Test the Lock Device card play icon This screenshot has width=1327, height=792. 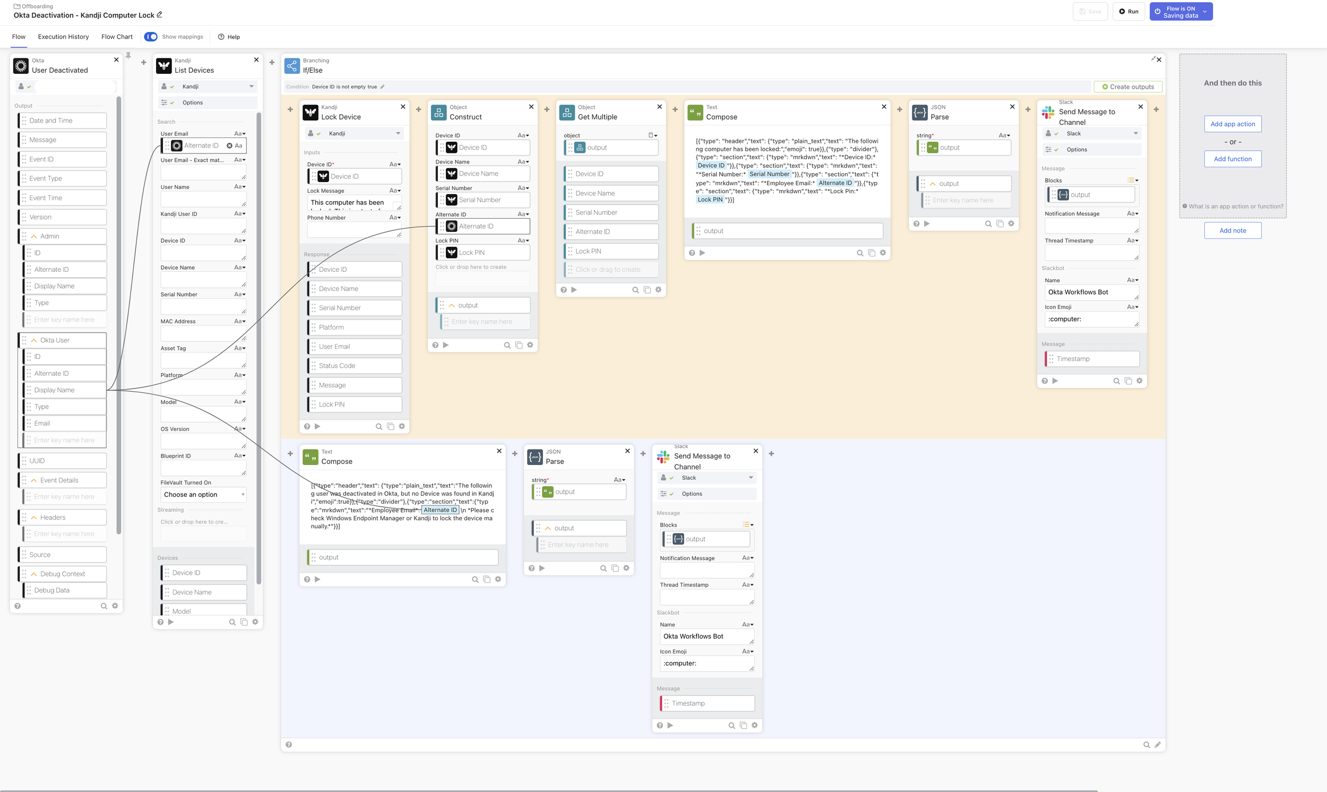click(x=317, y=426)
